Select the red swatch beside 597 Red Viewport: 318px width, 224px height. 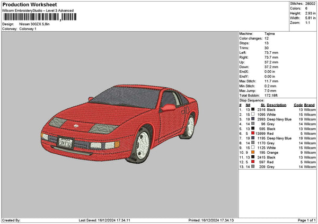point(253,162)
